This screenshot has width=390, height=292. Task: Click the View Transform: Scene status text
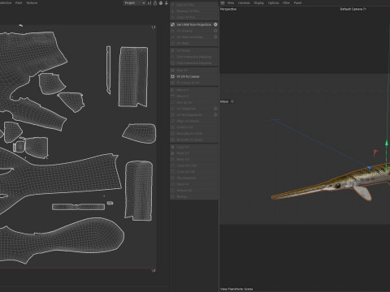click(236, 289)
